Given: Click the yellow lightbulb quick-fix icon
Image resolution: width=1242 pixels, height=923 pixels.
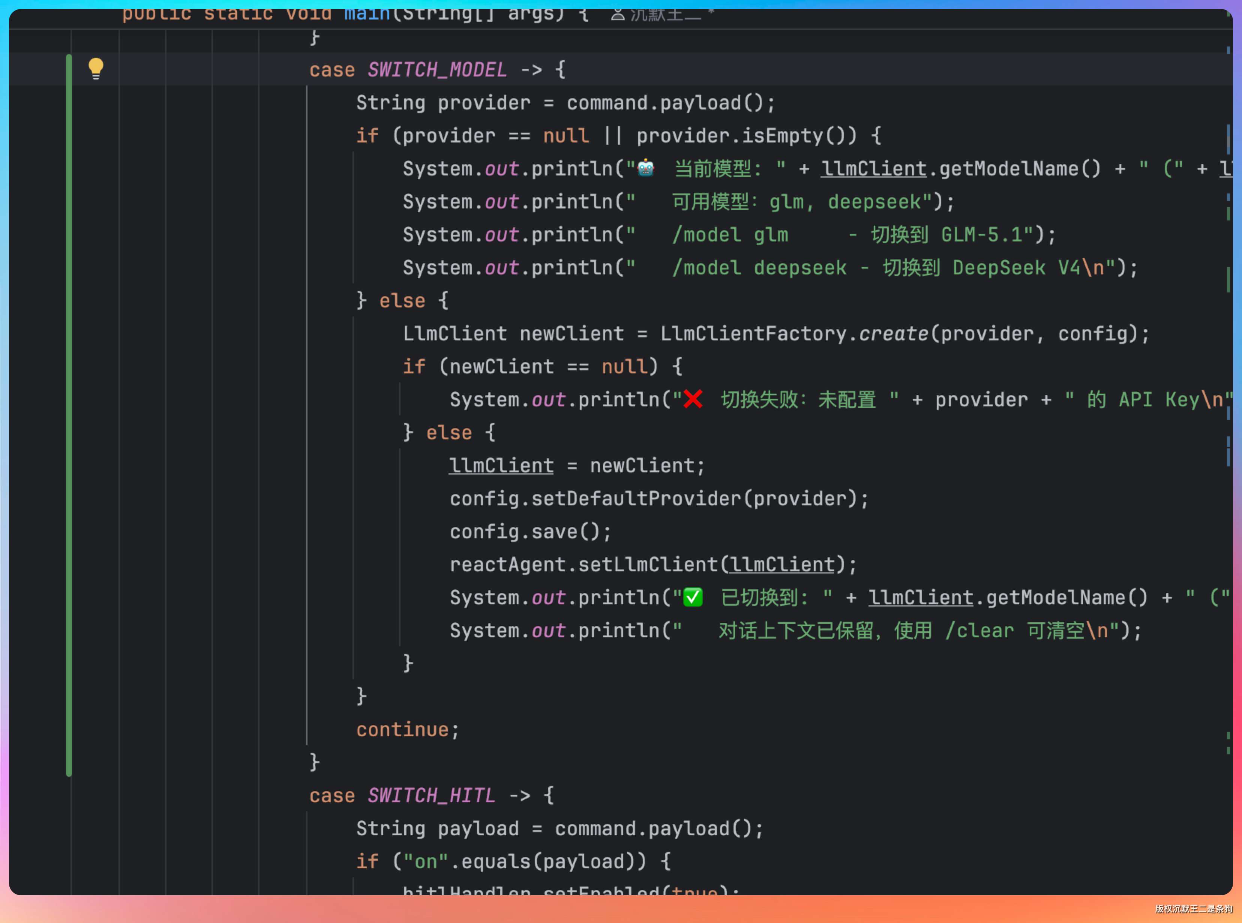Looking at the screenshot, I should click(96, 68).
